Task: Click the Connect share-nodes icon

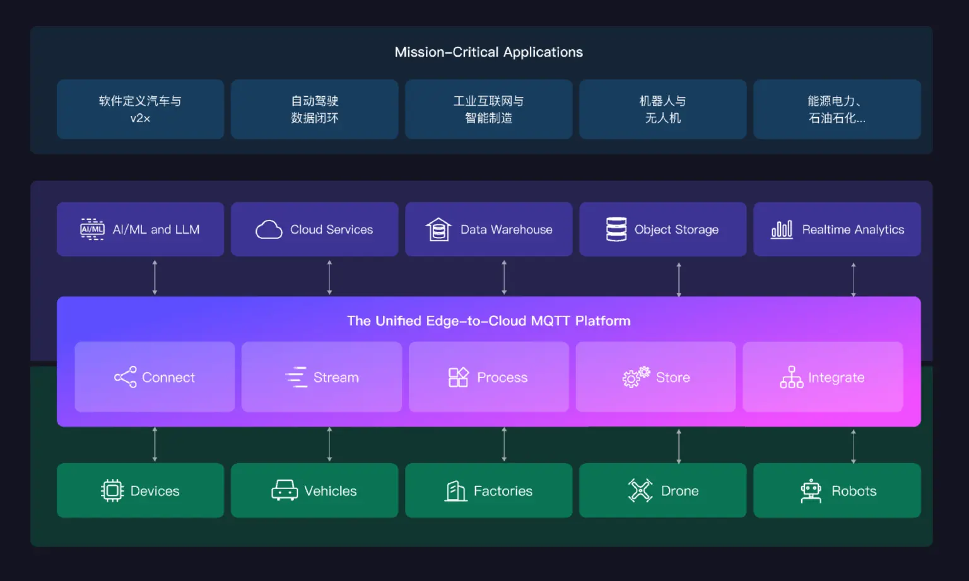Action: (x=125, y=377)
